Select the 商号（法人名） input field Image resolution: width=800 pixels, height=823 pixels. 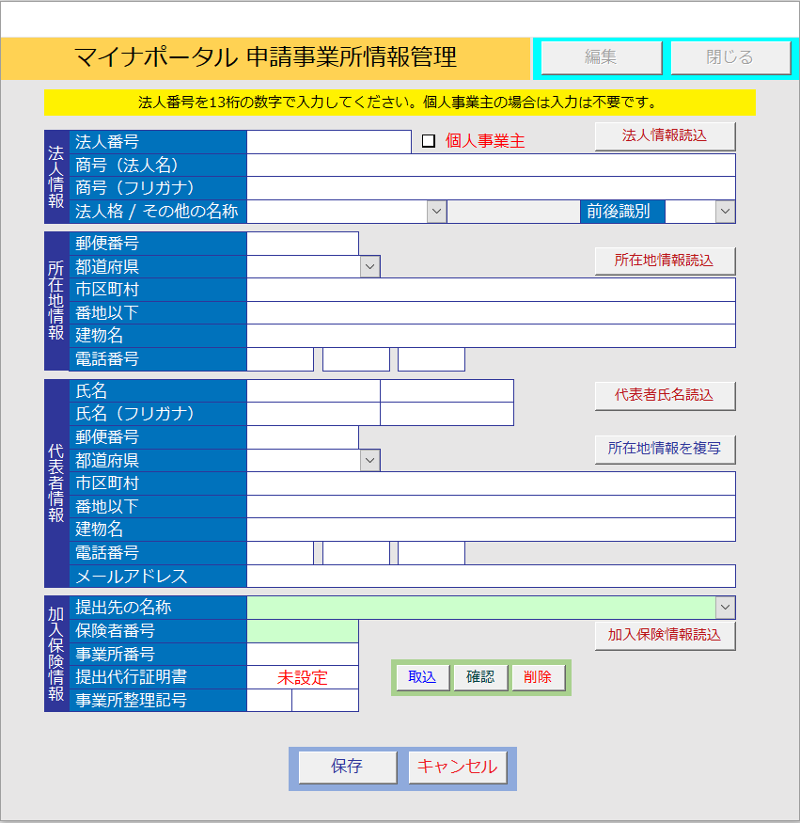[490, 166]
